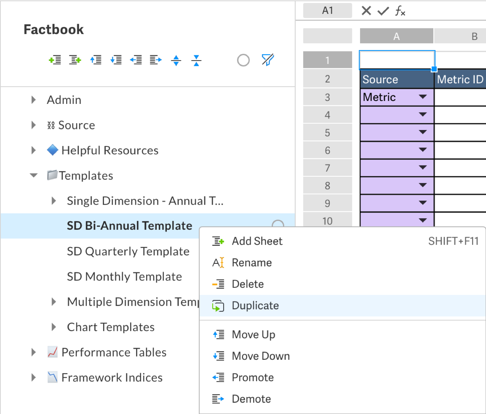Click the Factbook panel title

click(54, 30)
